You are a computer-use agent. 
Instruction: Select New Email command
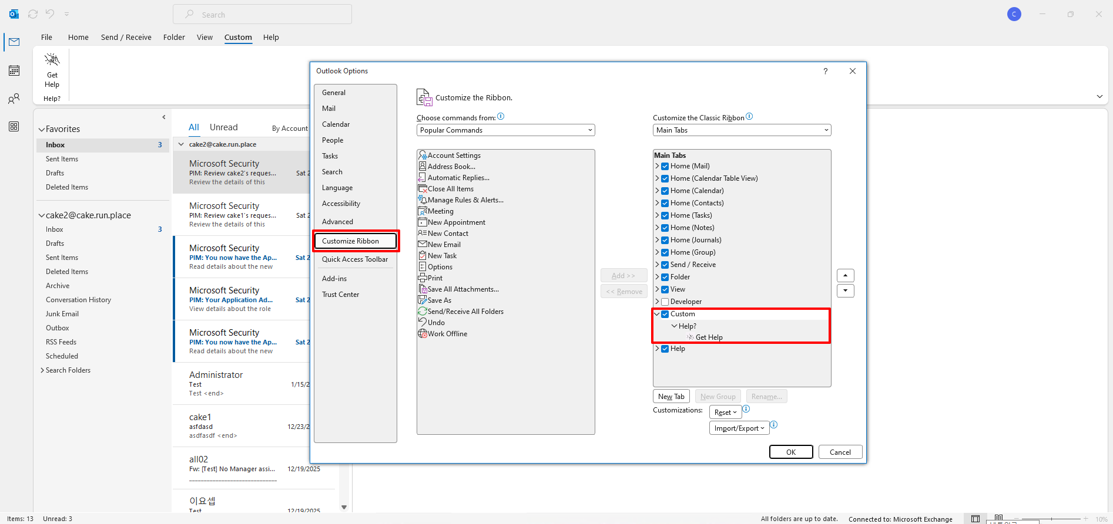[x=439, y=245]
